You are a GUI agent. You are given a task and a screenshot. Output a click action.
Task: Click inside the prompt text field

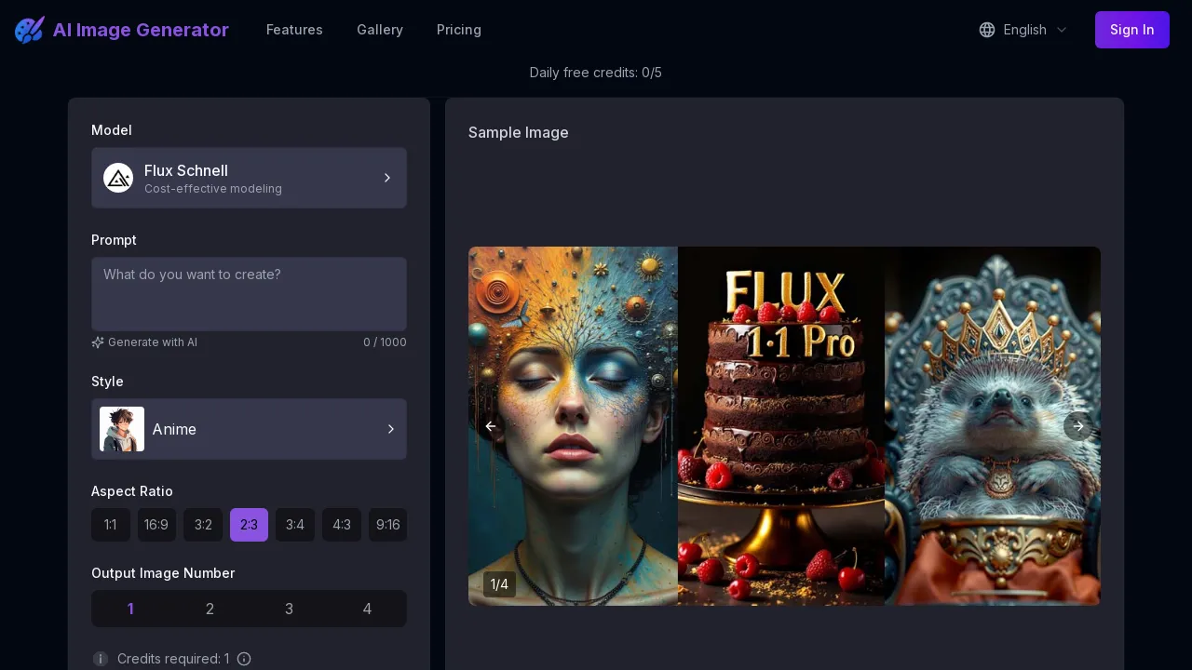249,293
